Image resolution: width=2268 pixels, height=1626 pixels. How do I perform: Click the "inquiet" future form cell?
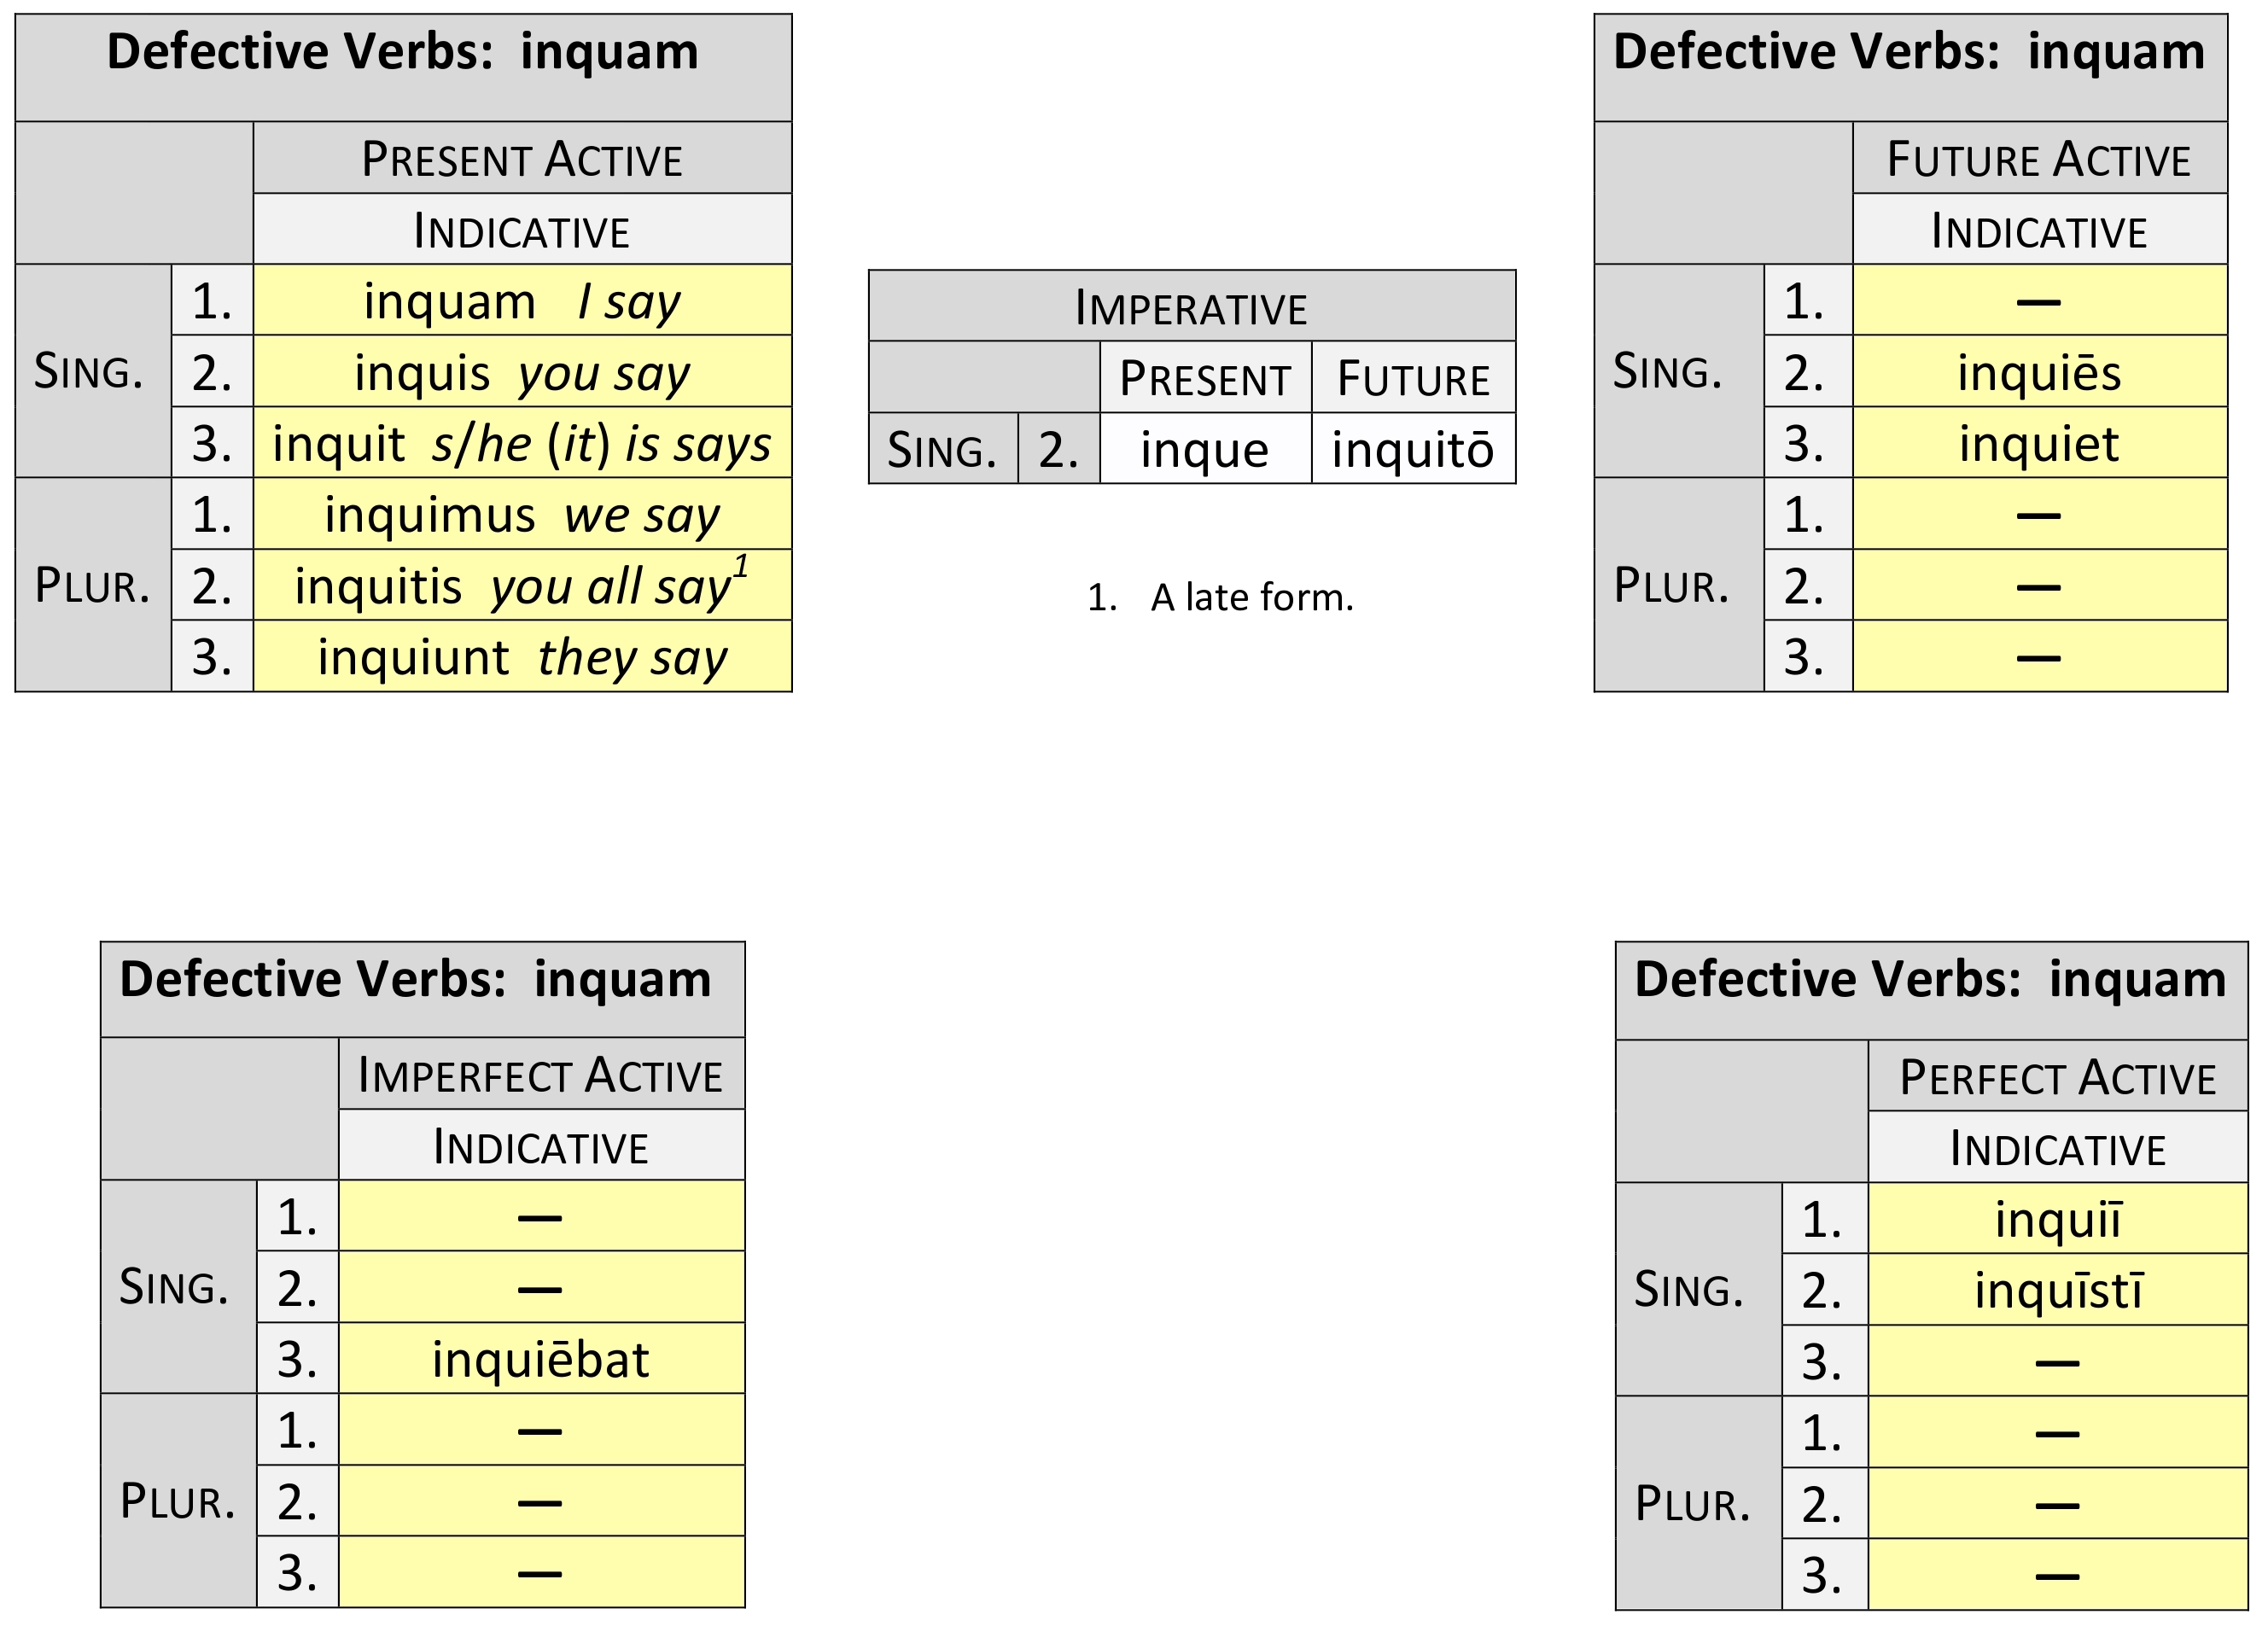click(x=2038, y=444)
